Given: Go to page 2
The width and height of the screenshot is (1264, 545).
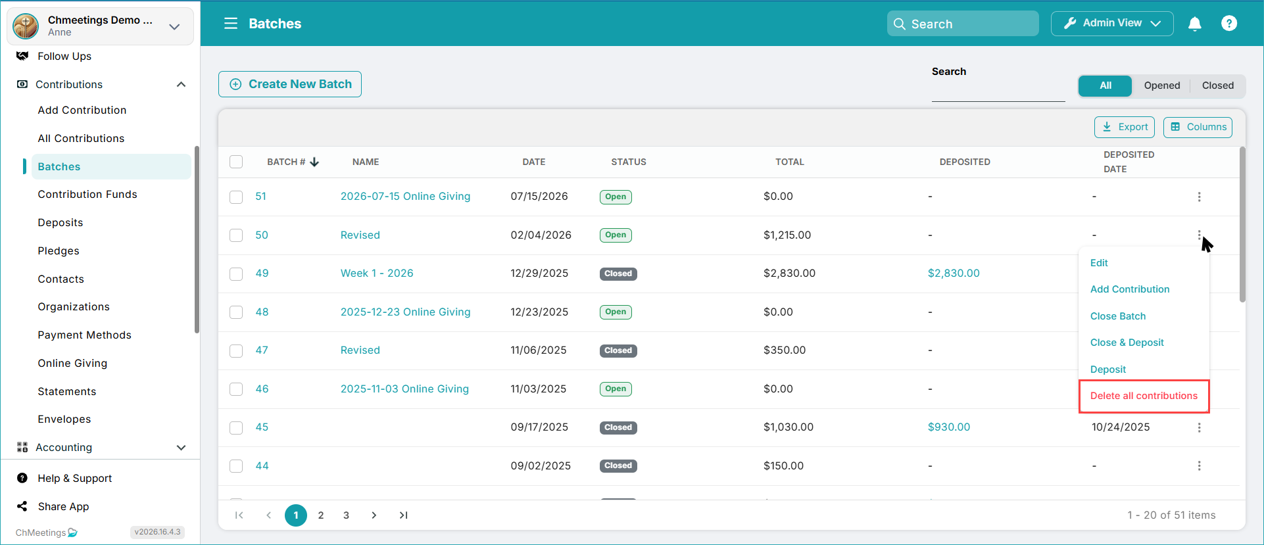Looking at the screenshot, I should point(321,515).
